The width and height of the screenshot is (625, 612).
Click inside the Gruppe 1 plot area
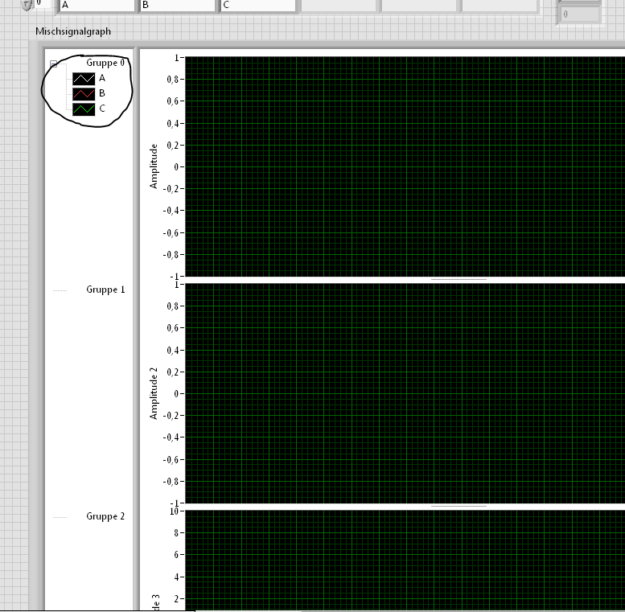coord(405,393)
